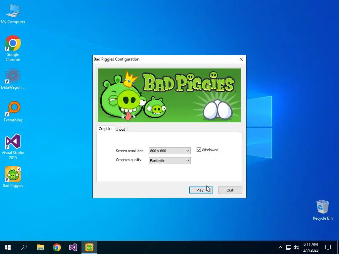Select the Google Chrome desktop shortcut
The width and height of the screenshot is (339, 254).
click(x=13, y=48)
